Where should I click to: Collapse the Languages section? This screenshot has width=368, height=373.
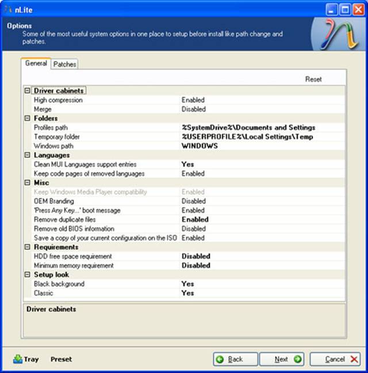coord(27,155)
